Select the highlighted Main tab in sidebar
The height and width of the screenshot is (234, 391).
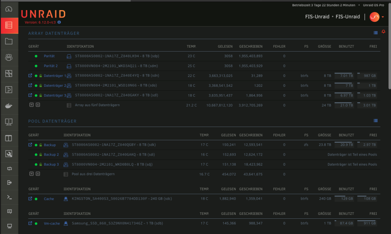[x=9, y=25]
